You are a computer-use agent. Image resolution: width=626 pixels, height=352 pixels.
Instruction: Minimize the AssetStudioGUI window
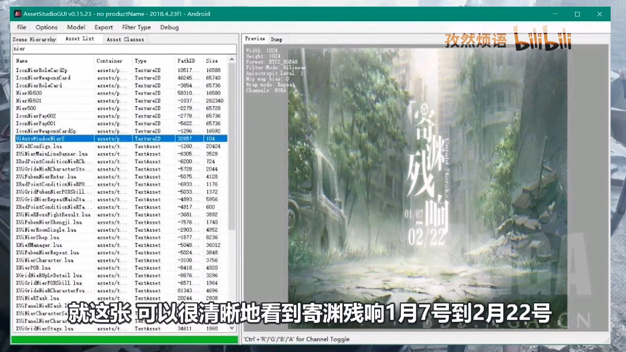pyautogui.click(x=555, y=14)
